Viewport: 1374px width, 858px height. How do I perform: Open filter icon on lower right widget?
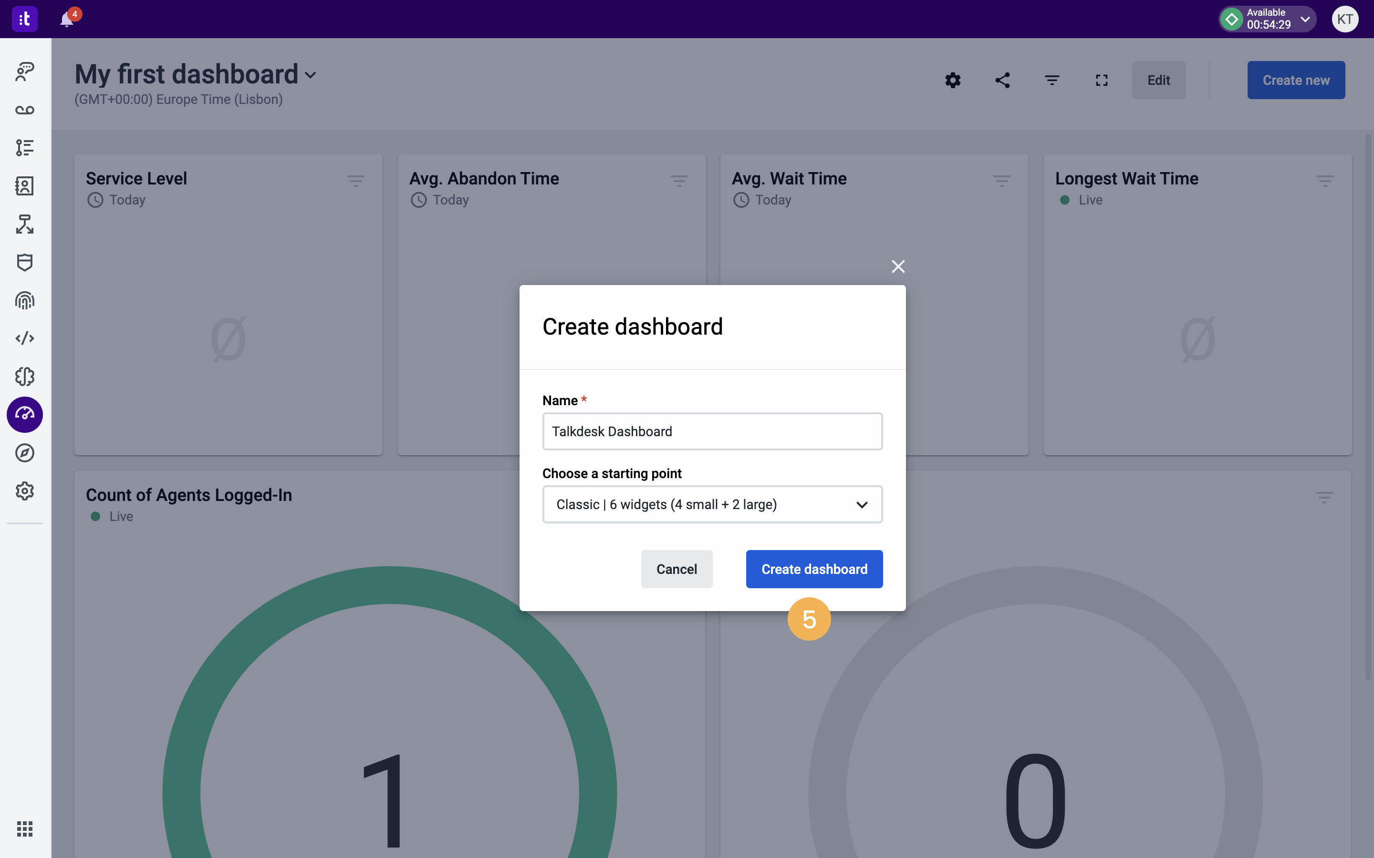pos(1324,498)
